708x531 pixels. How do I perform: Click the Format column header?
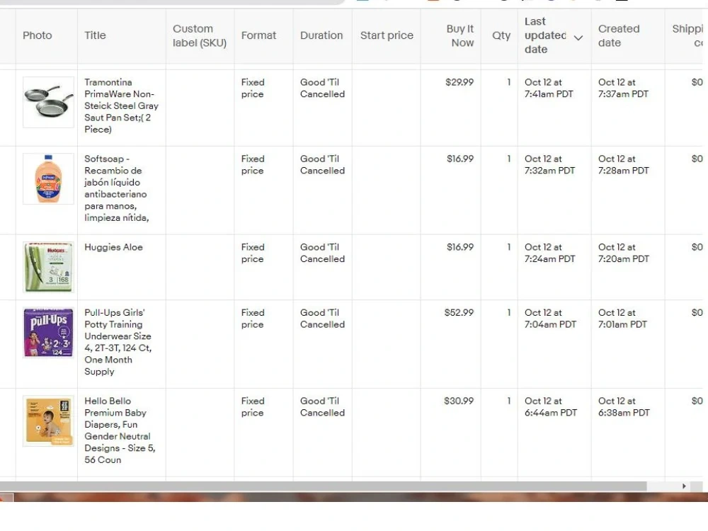pos(258,35)
